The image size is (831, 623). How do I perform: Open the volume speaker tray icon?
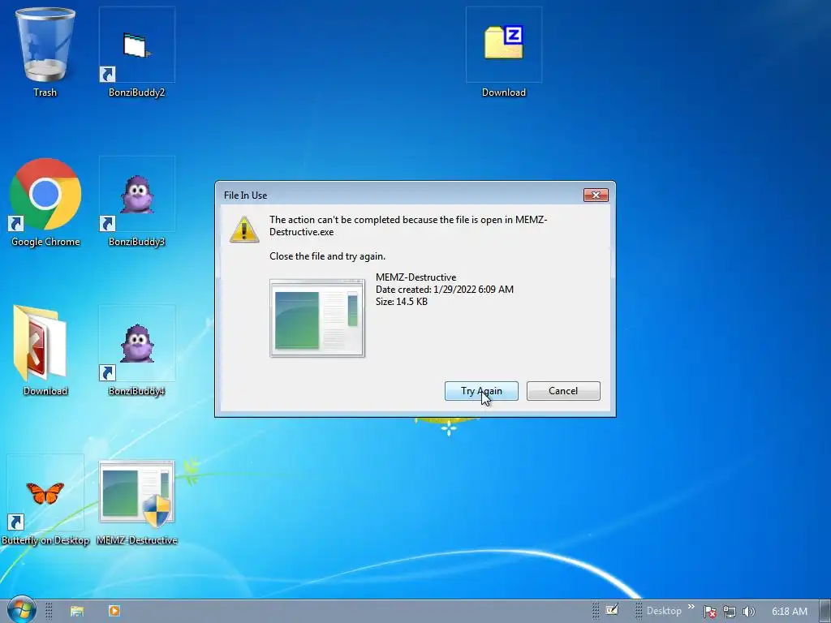748,612
